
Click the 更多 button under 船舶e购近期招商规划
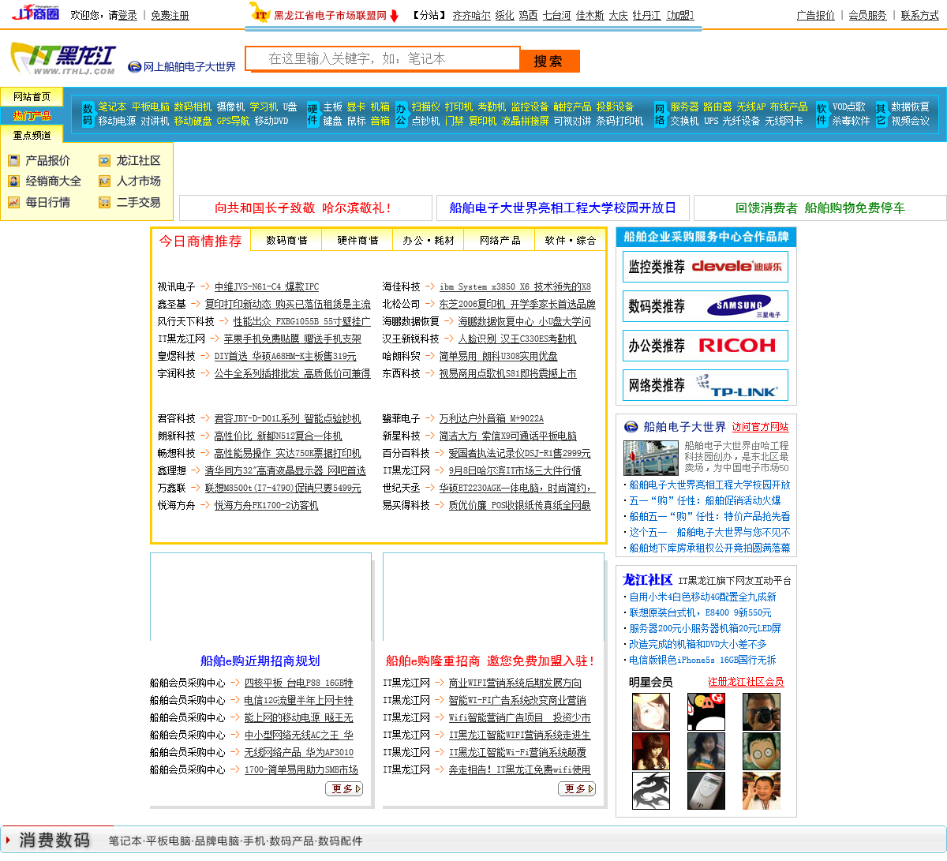344,788
